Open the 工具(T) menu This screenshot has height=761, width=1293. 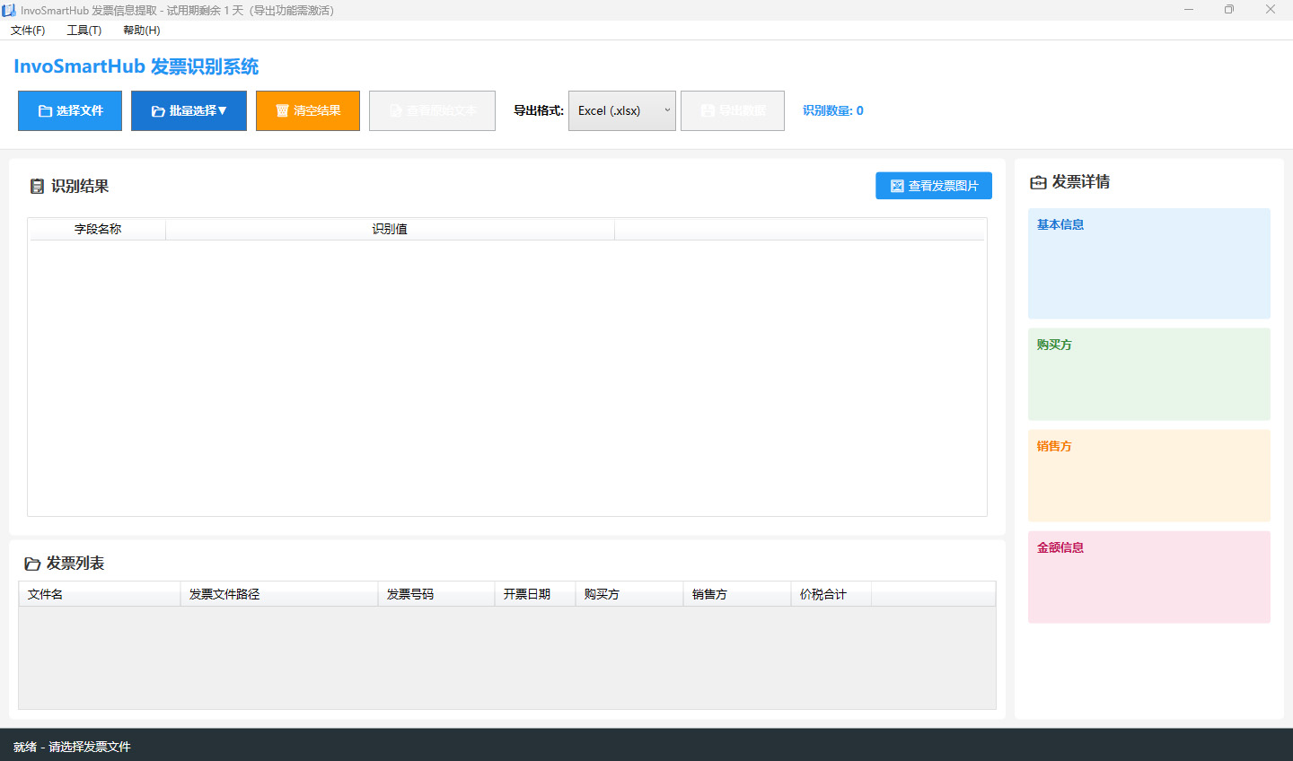pyautogui.click(x=84, y=30)
